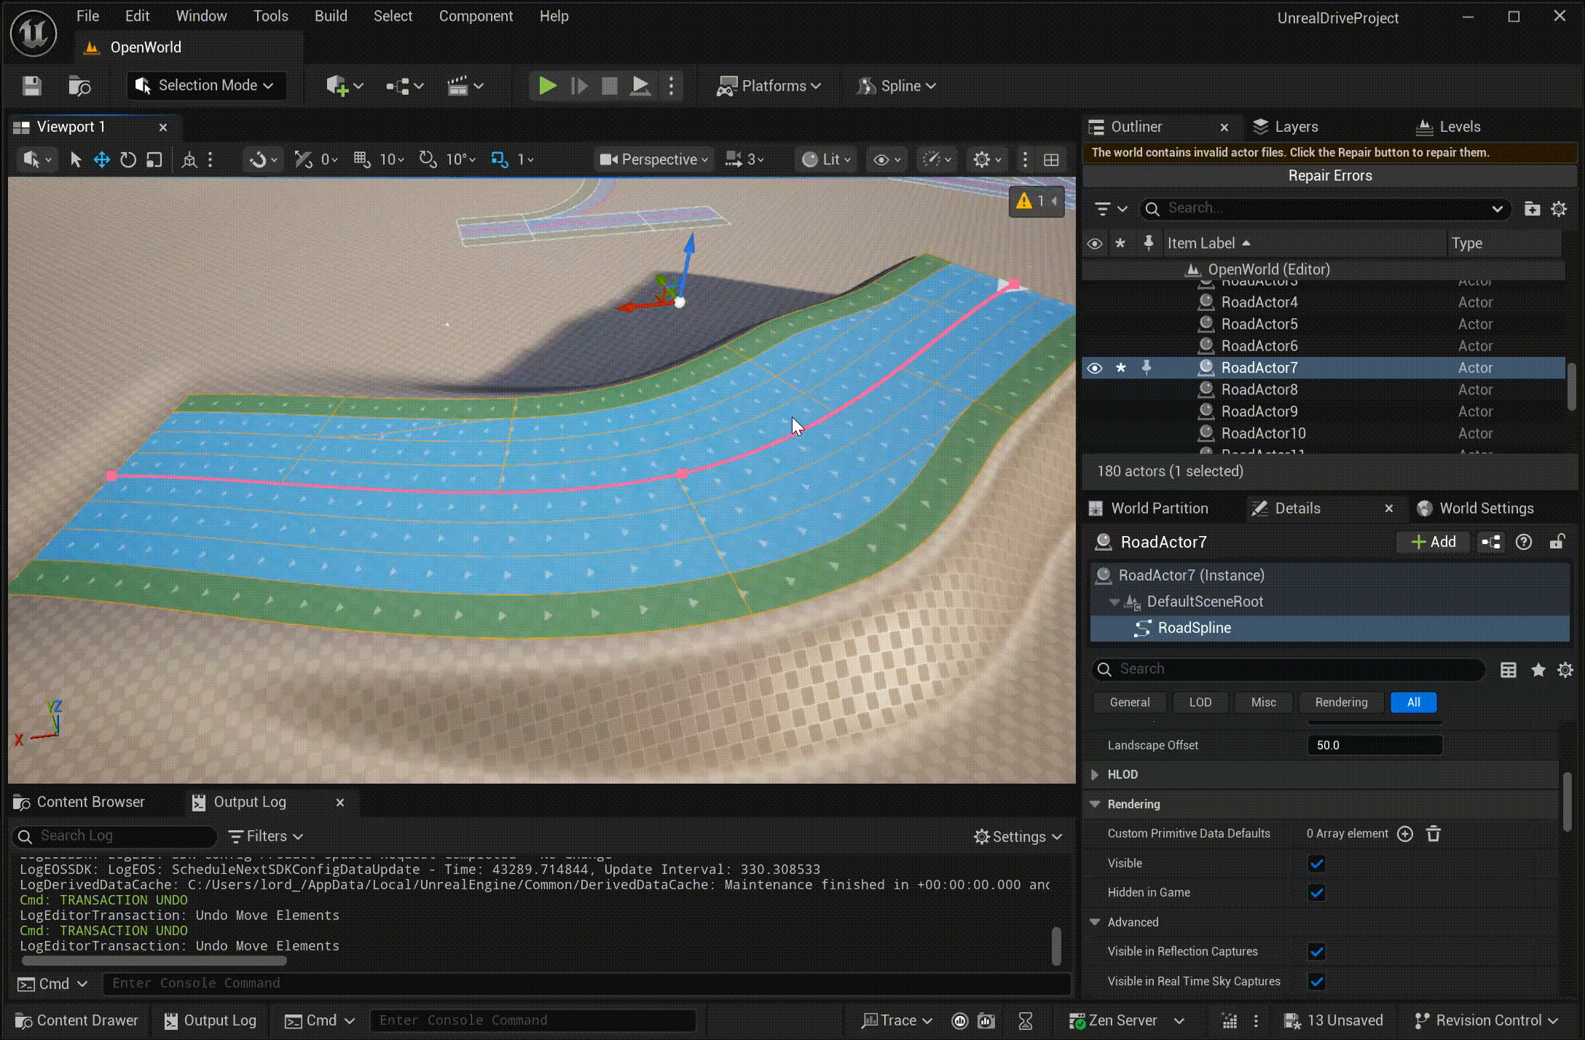Open the Spline dropdown in the toolbar
This screenshot has height=1040, width=1585.
[897, 86]
